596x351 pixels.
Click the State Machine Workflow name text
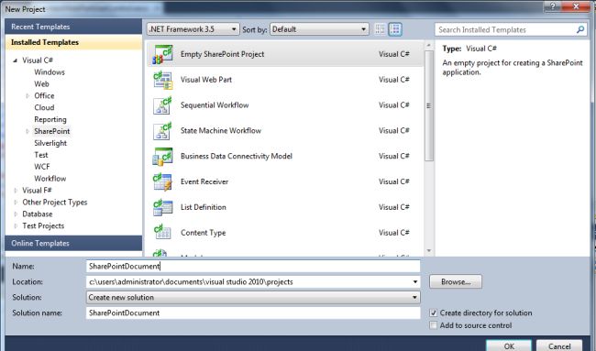click(221, 131)
